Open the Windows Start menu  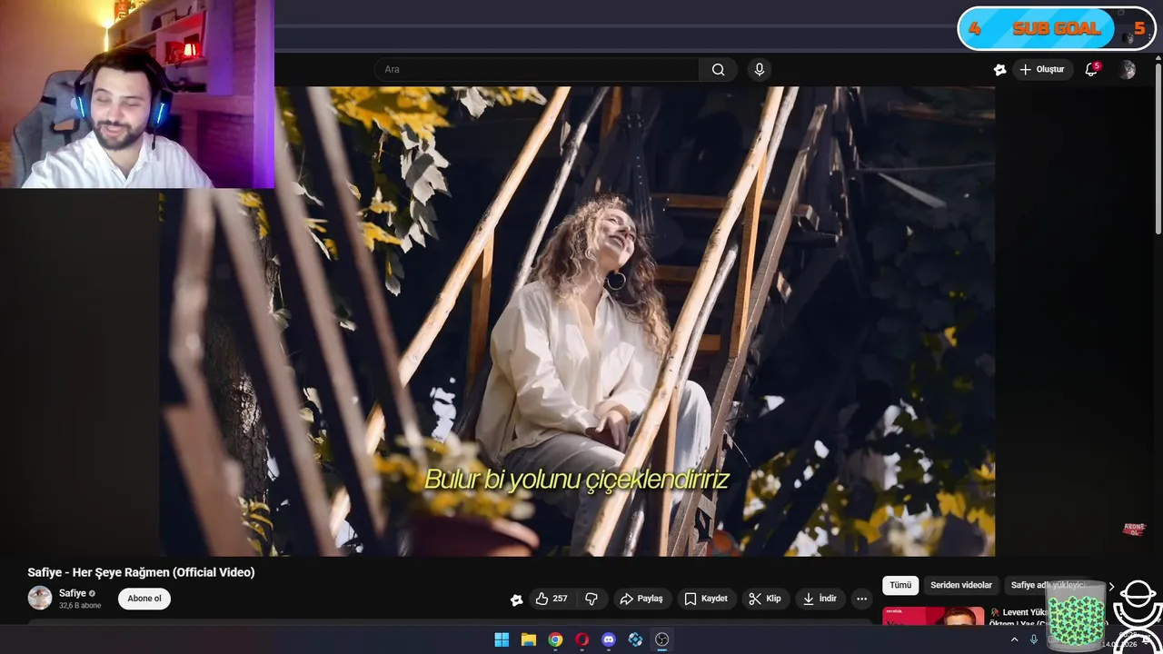502,639
